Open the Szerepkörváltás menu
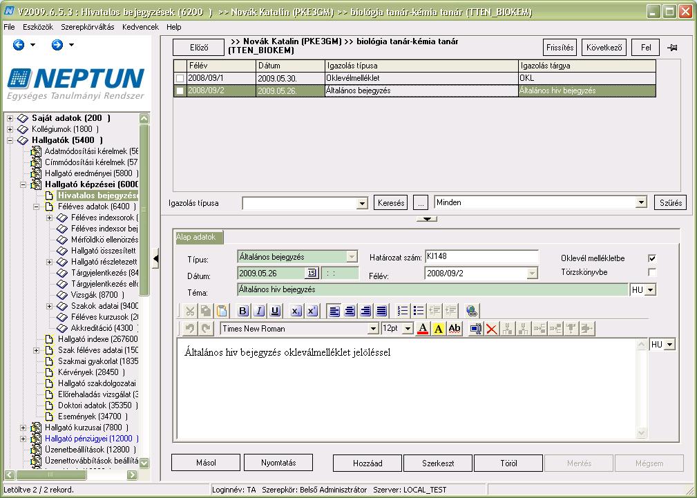This screenshot has width=697, height=498. point(88,27)
